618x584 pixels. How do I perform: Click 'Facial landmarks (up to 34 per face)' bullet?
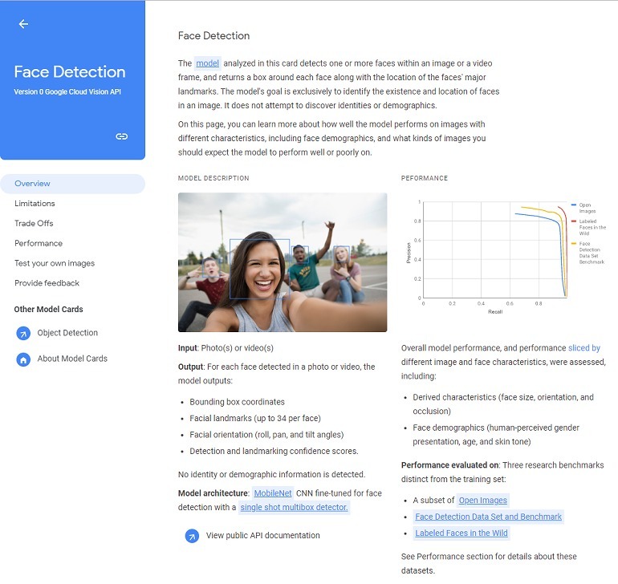(x=255, y=419)
